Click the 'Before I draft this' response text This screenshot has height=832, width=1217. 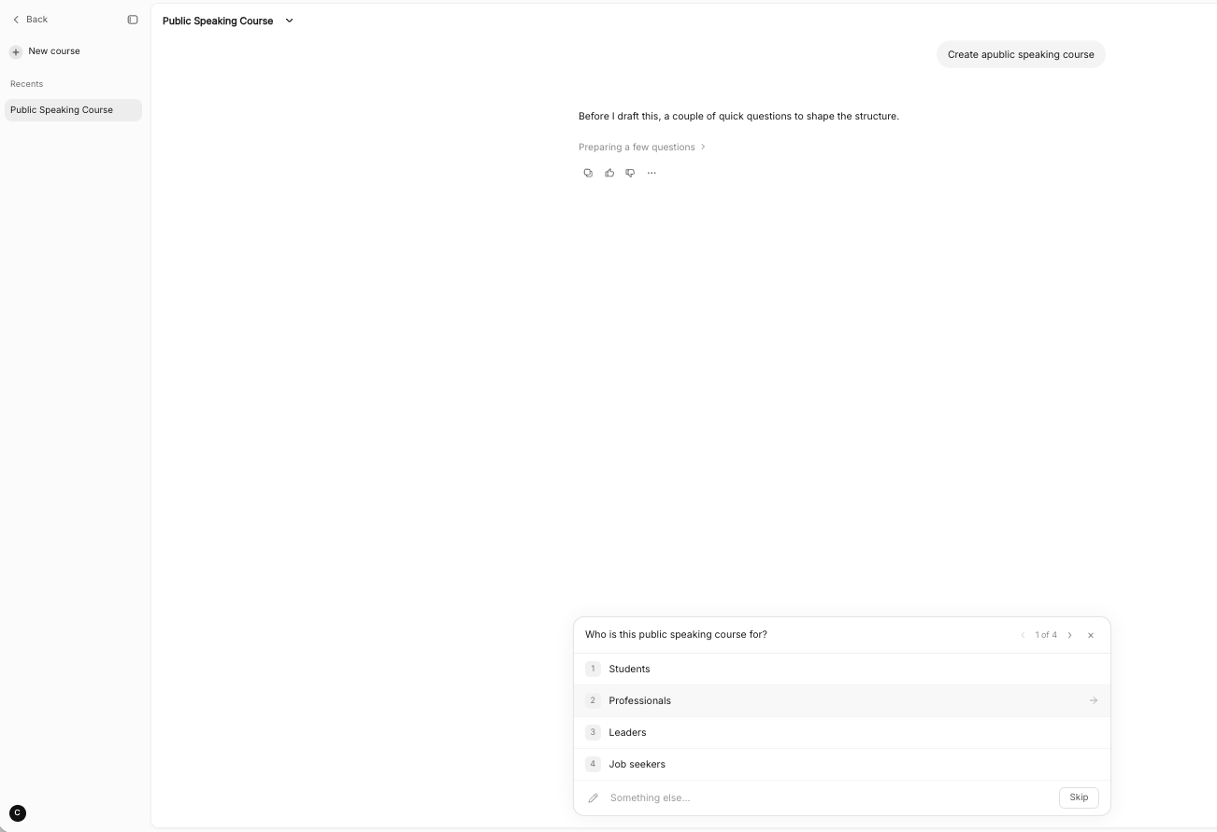[738, 116]
